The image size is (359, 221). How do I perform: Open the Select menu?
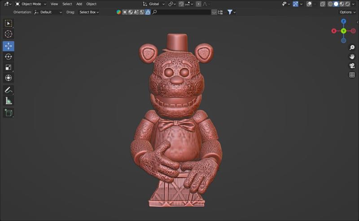pos(67,4)
